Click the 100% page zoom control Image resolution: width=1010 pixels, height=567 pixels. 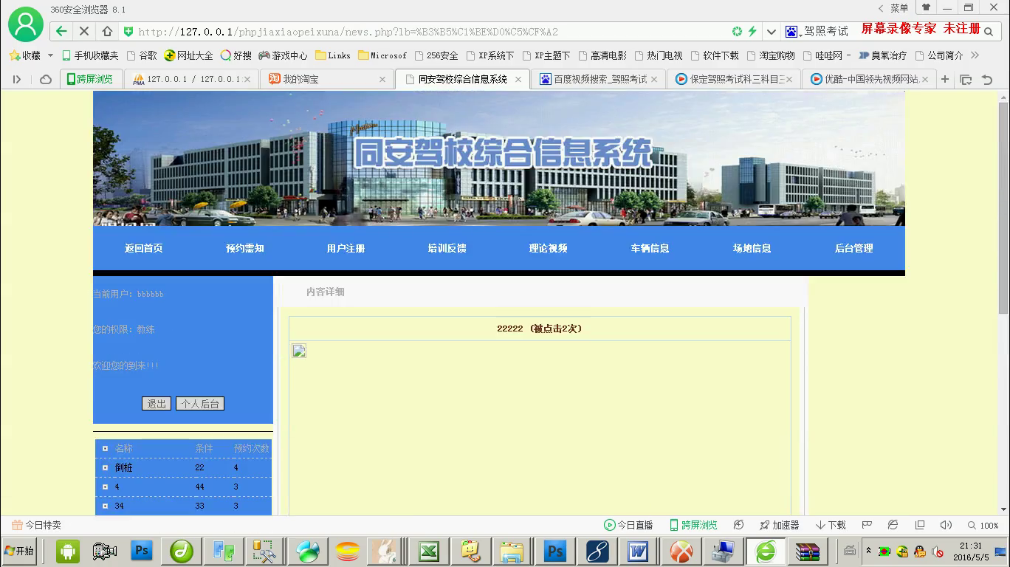(x=983, y=525)
